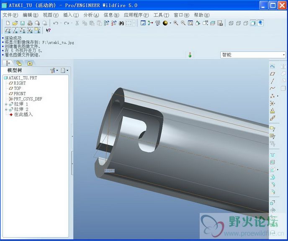Select the Extrude tool in right toolbar
Viewport: 288px width, 241px height.
click(273, 203)
